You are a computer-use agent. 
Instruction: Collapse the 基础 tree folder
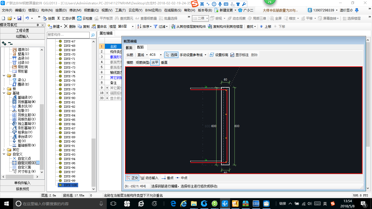(x=4, y=93)
